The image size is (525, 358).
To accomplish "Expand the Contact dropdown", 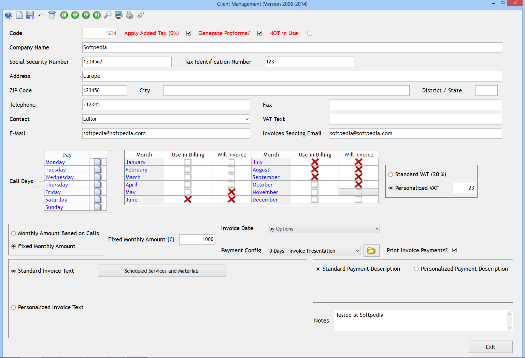I will 247,119.
